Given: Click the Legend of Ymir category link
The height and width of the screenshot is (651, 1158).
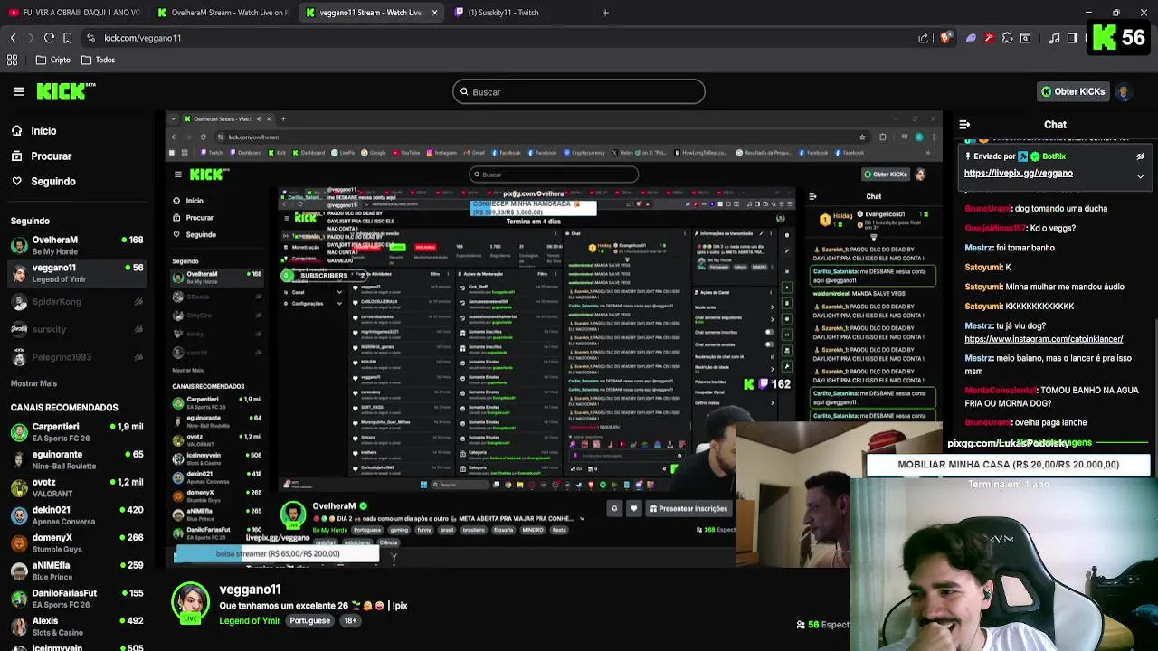Looking at the screenshot, I should click(x=250, y=621).
